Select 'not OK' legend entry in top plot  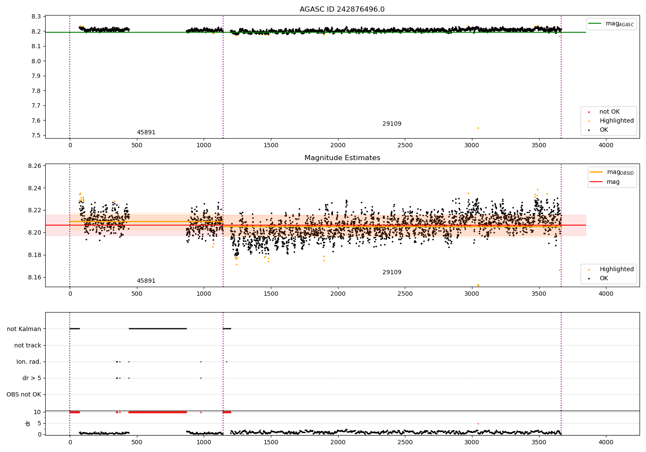pos(609,112)
